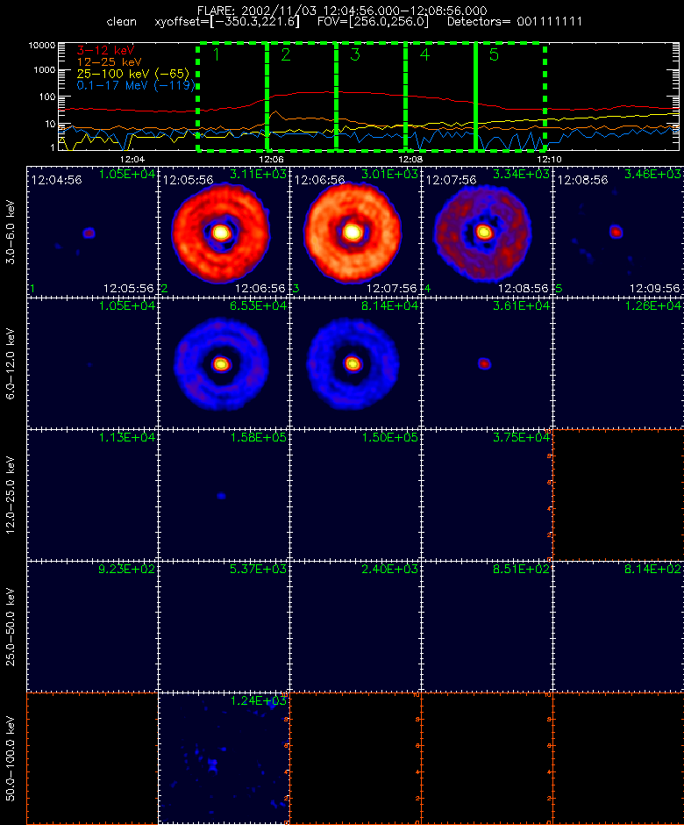Click the '12.0-25.0 keV' row label
This screenshot has width=684, height=825.
[x=11, y=495]
